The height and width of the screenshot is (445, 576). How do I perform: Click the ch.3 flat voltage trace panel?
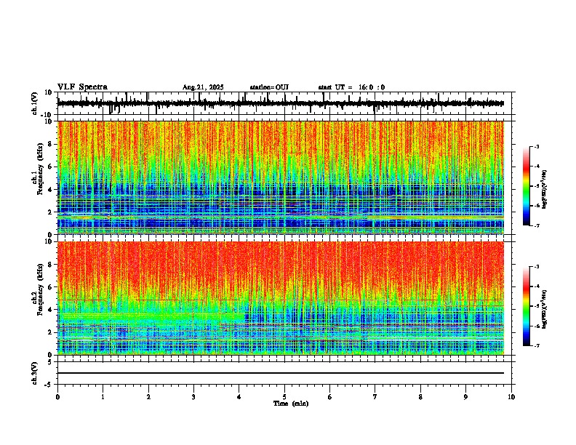tap(284, 373)
